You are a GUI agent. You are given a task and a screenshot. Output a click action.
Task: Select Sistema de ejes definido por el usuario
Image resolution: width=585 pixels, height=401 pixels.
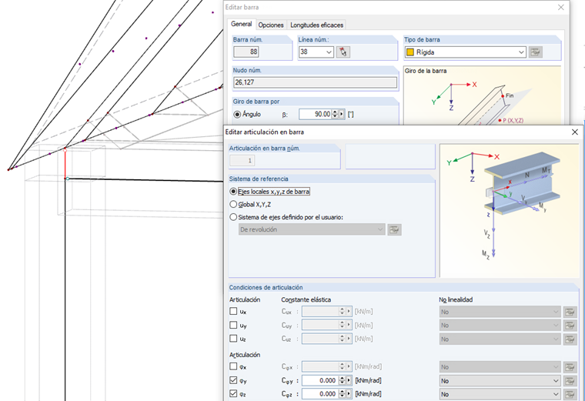[x=233, y=217]
